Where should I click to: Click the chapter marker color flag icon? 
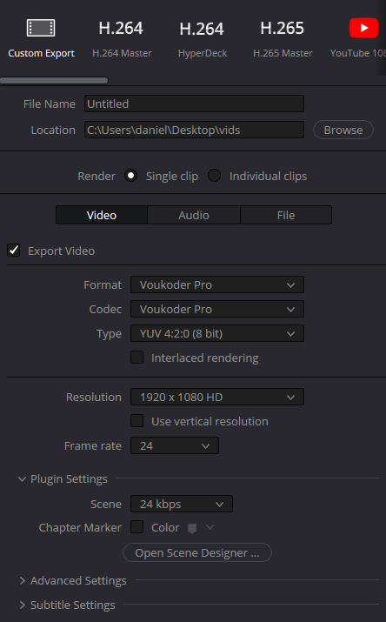(x=192, y=528)
